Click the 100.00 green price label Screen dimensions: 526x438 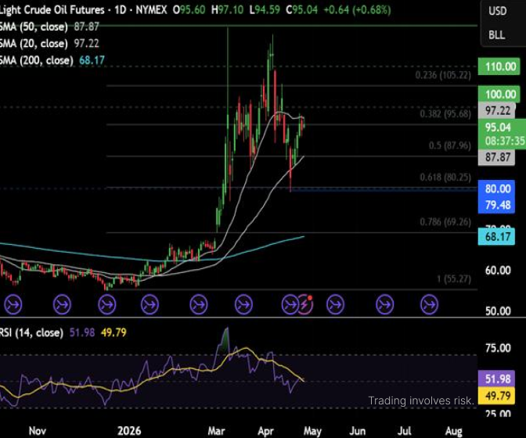[499, 94]
